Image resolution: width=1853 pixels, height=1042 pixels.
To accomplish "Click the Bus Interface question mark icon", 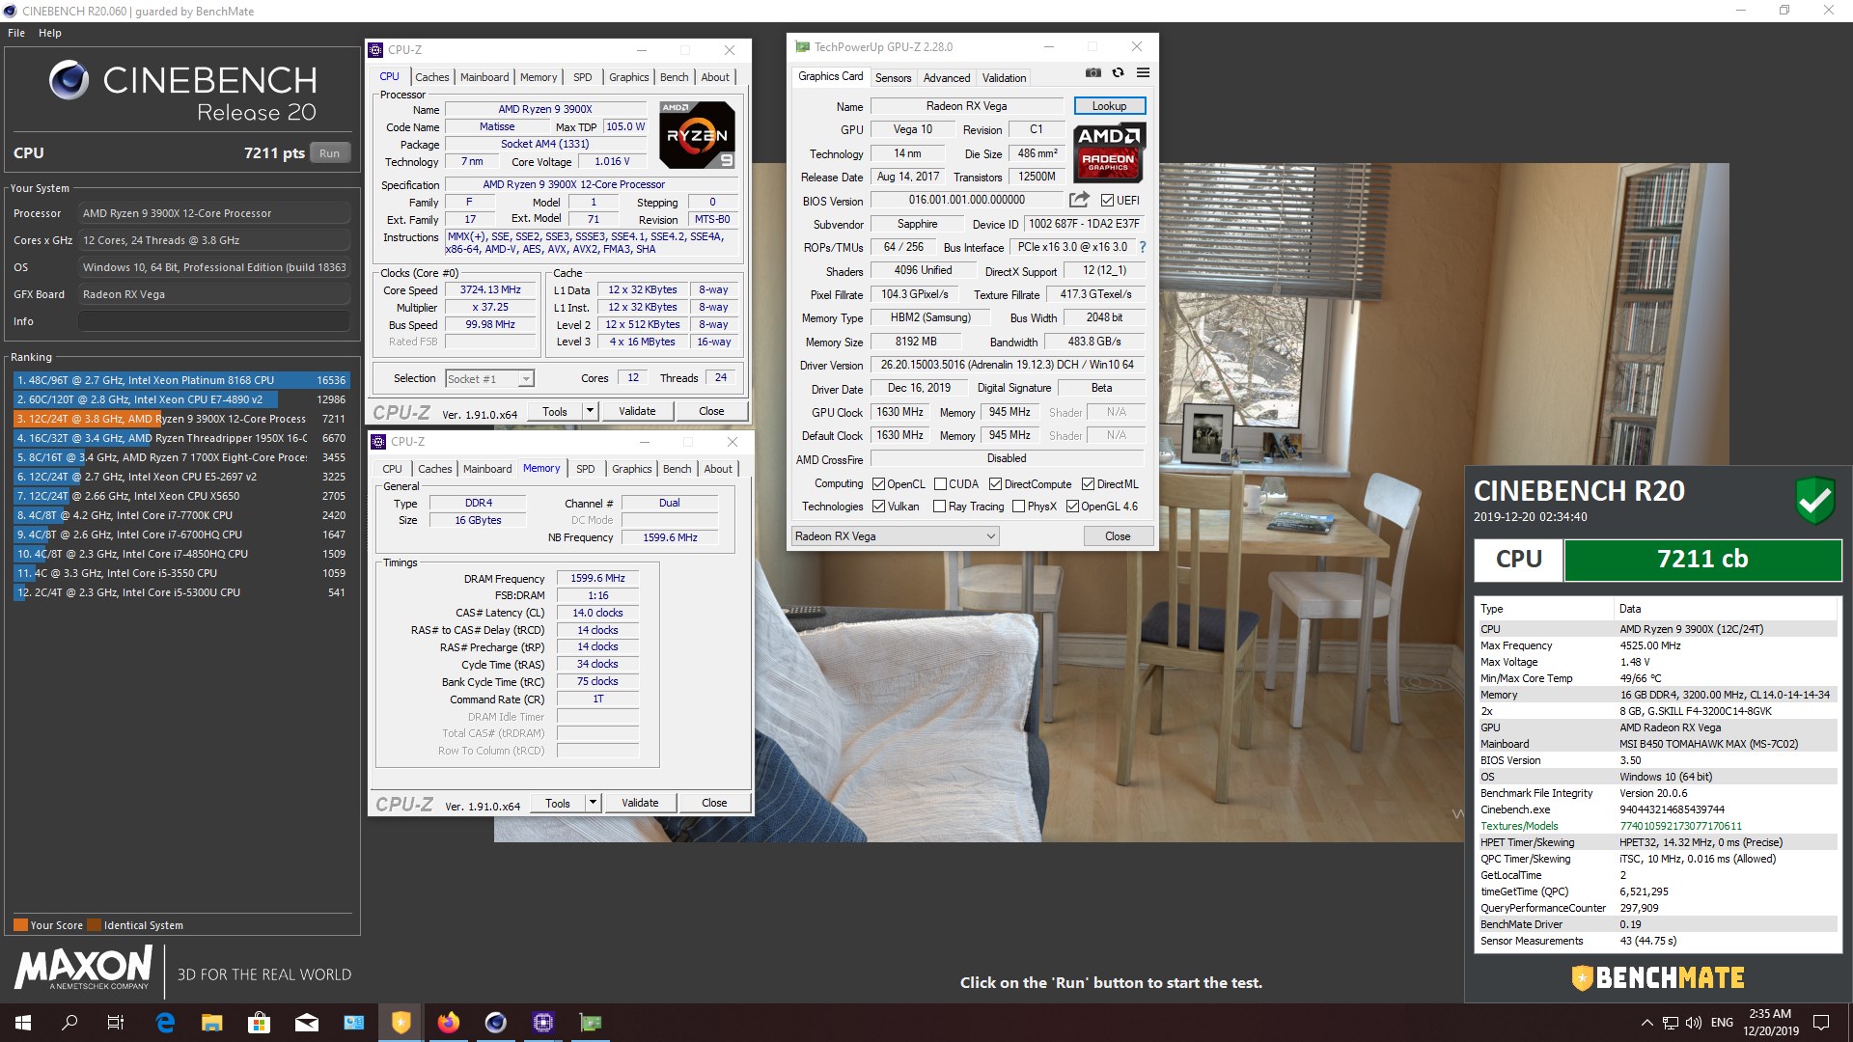I will point(1143,247).
